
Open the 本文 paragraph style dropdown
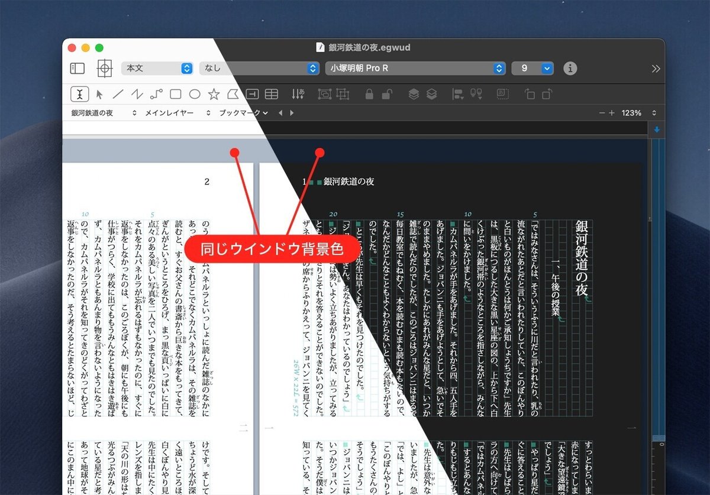pyautogui.click(x=157, y=68)
